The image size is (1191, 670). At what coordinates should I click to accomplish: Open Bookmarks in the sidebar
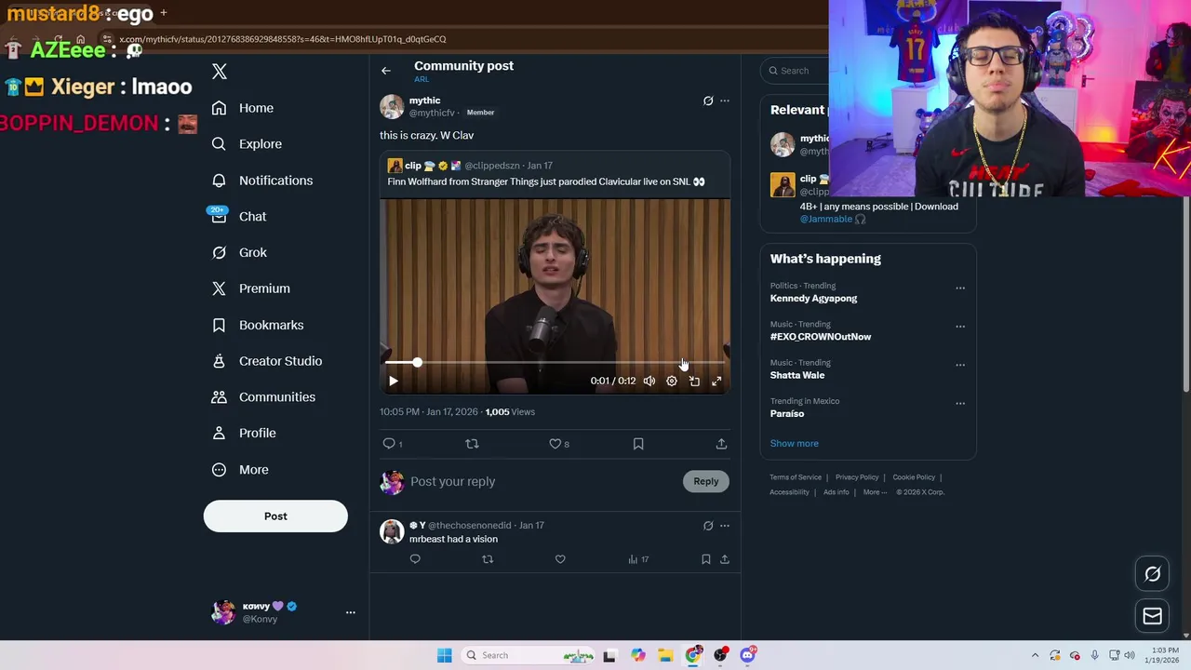pos(258,325)
